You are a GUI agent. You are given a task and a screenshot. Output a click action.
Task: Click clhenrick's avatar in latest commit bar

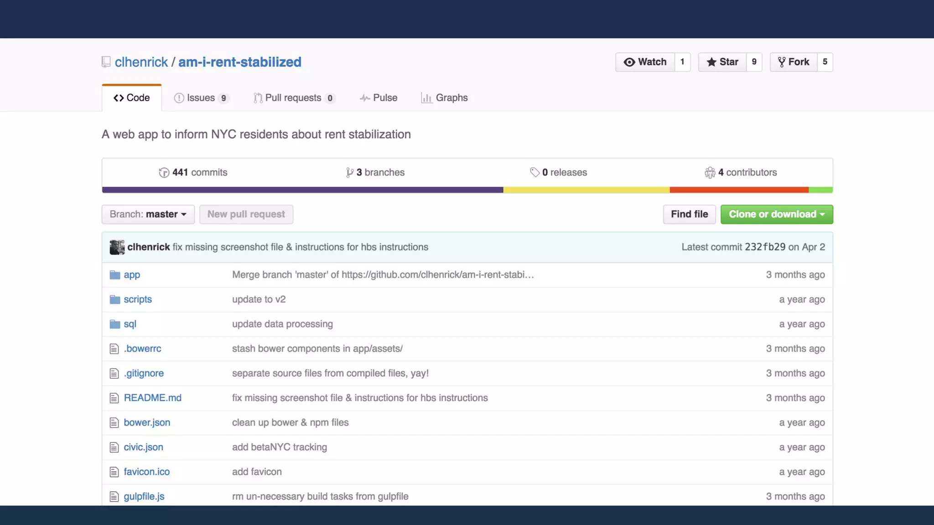(117, 247)
